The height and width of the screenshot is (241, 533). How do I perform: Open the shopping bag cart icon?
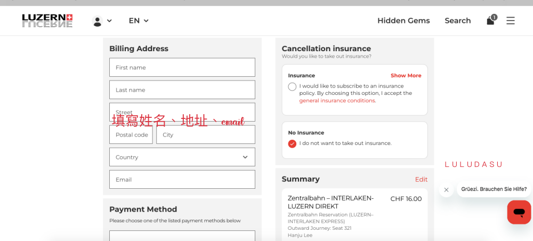click(491, 20)
